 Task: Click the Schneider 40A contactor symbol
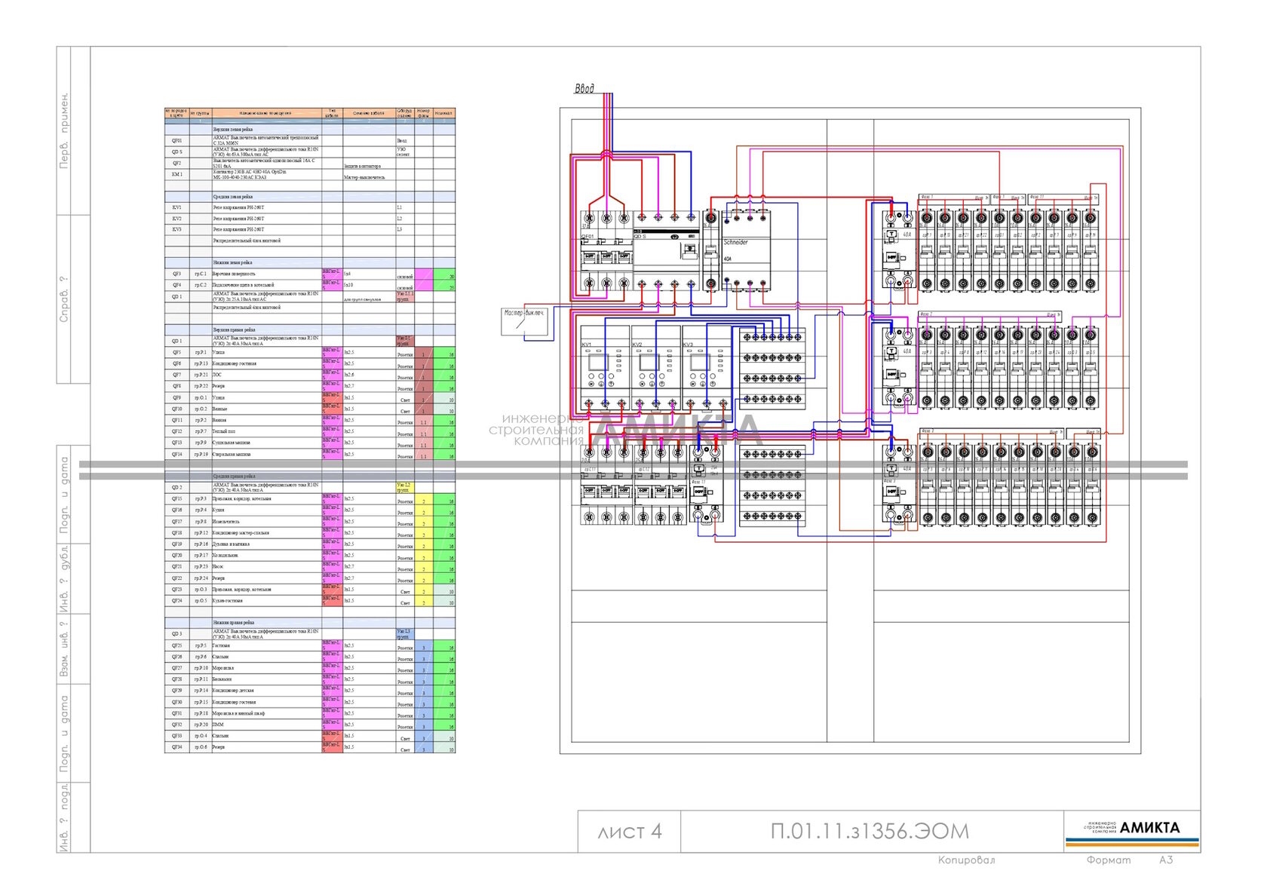coord(746,250)
